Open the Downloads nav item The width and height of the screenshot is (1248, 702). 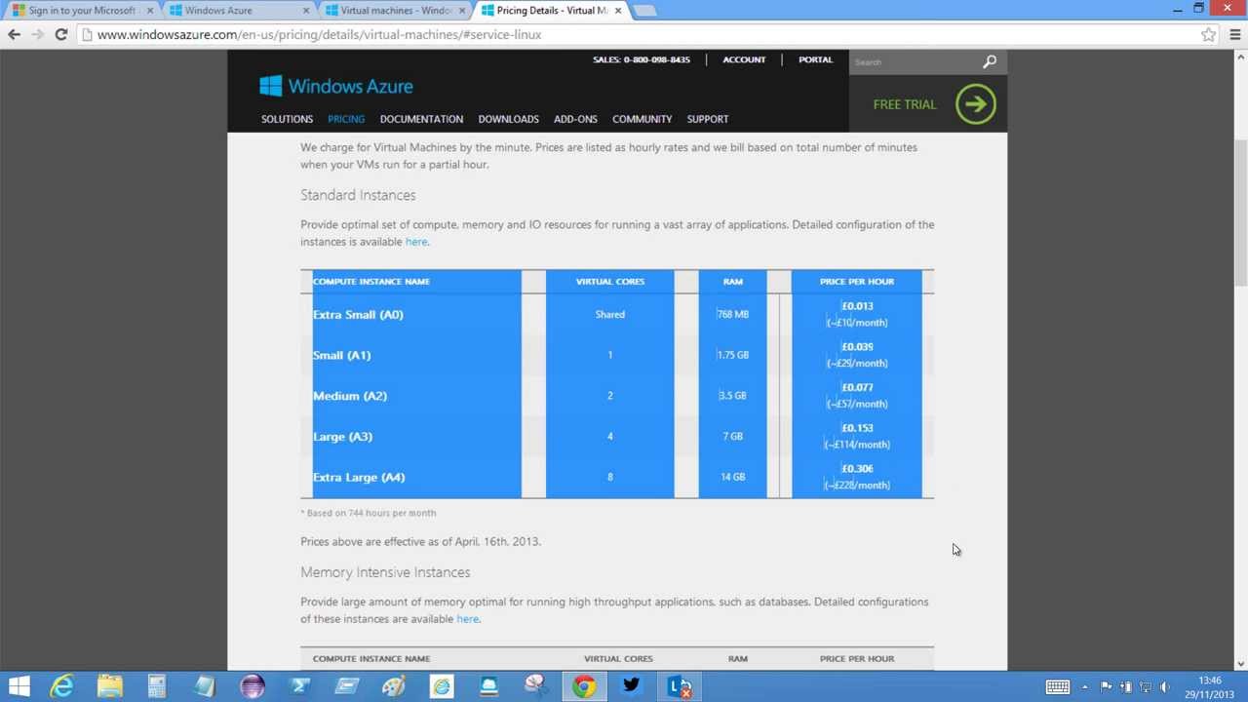pyautogui.click(x=508, y=119)
